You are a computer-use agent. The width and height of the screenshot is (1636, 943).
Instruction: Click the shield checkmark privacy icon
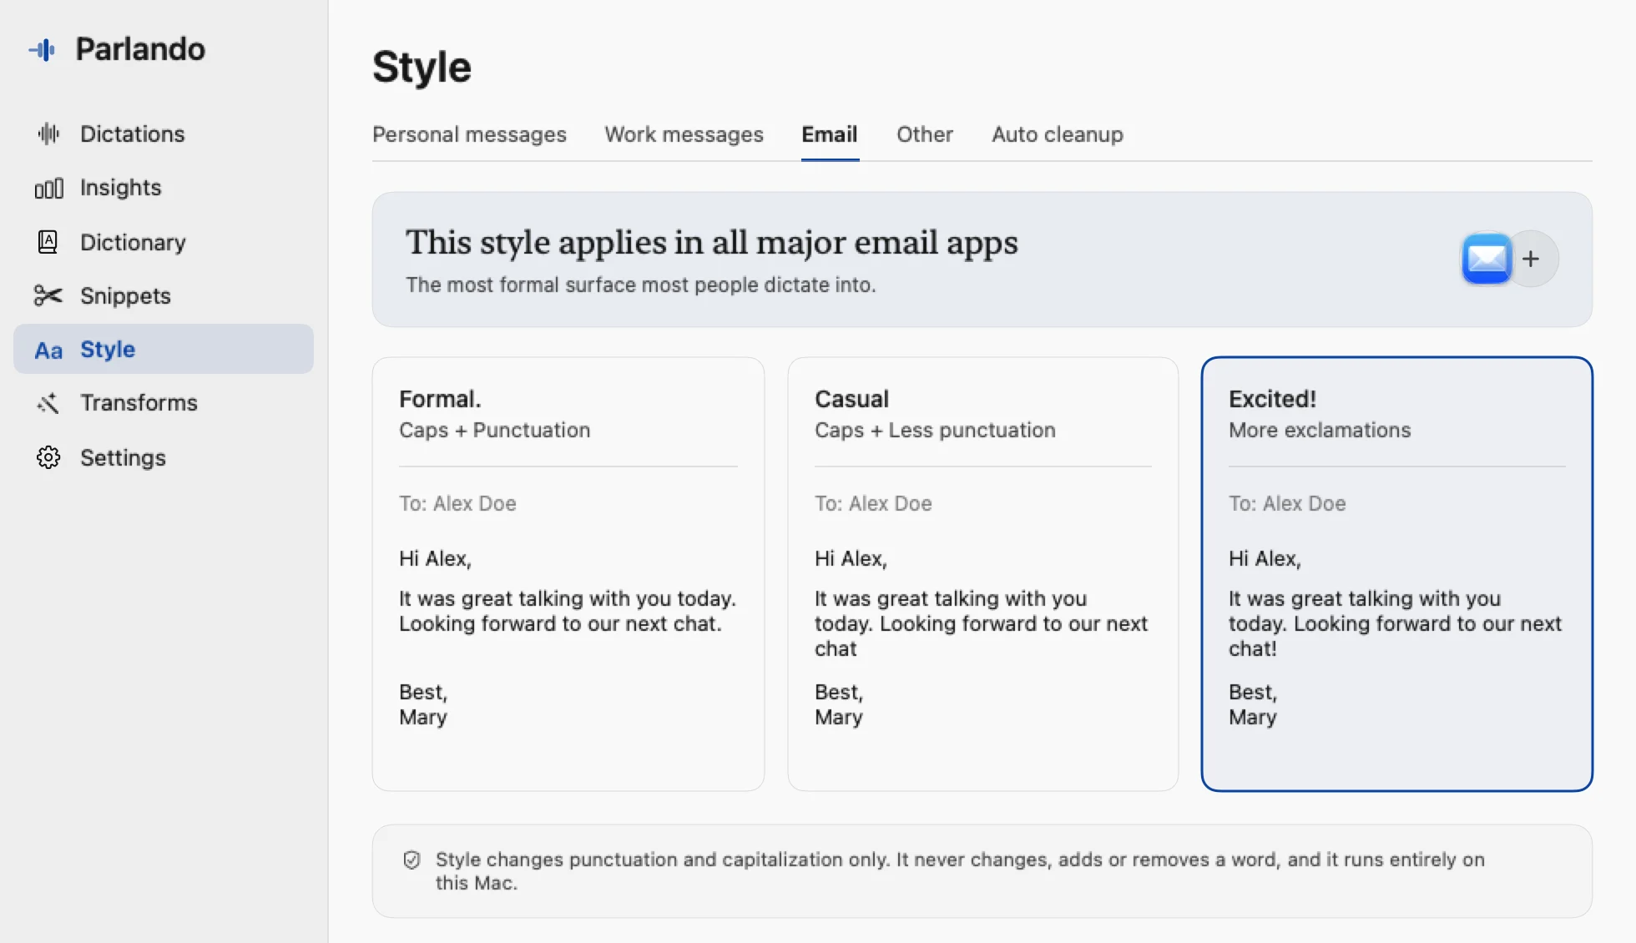pyautogui.click(x=412, y=860)
